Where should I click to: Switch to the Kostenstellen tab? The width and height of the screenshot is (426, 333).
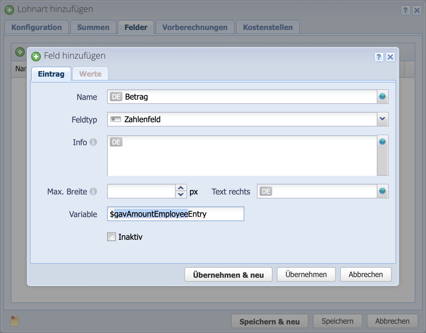tap(268, 27)
